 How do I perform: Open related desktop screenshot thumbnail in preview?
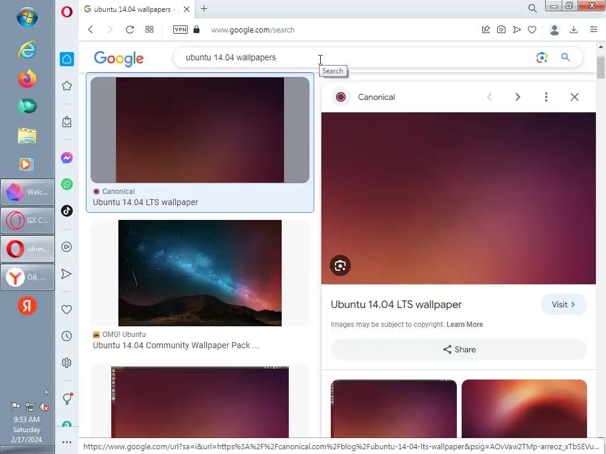[394, 408]
